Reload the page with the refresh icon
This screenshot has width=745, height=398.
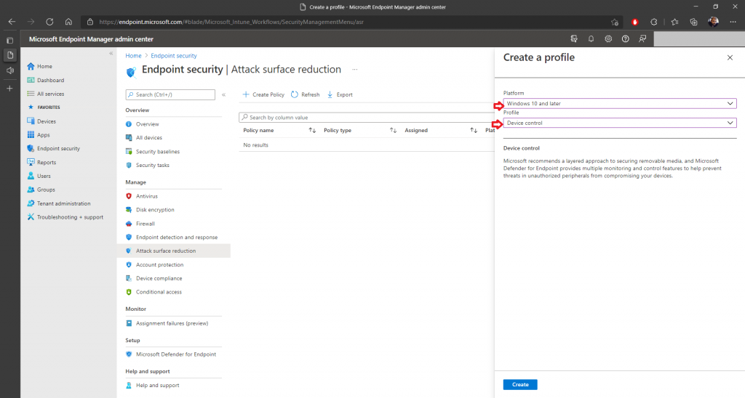[x=49, y=22]
